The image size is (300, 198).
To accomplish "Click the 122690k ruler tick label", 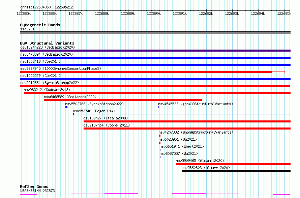I will [154, 13].
